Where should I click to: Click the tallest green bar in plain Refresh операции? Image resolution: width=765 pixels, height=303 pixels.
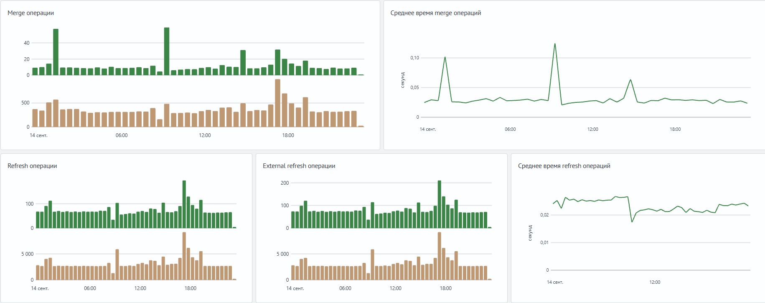coord(184,204)
